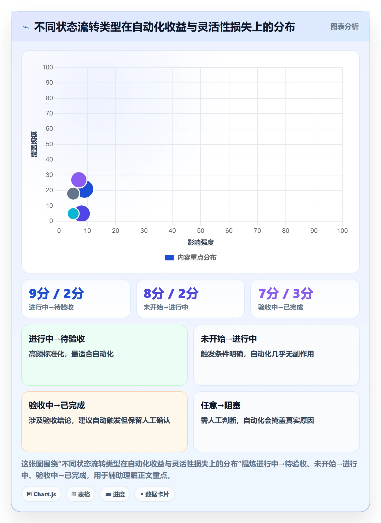Open the orange 验收中→已完成 detail card

point(105,422)
